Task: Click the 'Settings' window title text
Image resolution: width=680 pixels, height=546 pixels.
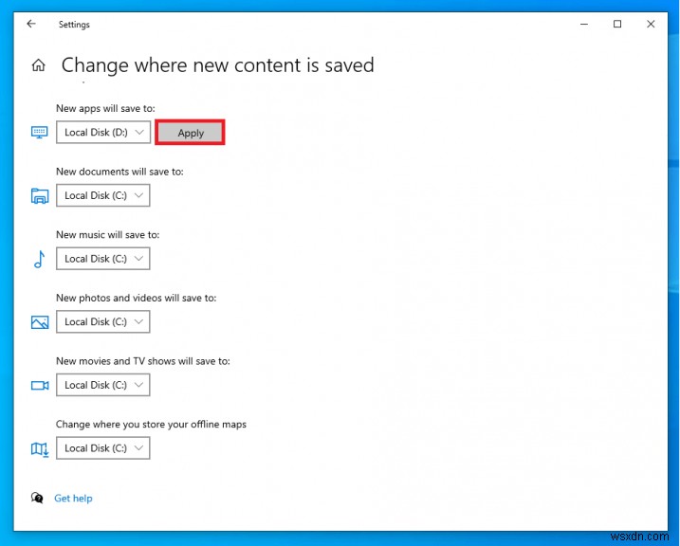Action: click(74, 25)
